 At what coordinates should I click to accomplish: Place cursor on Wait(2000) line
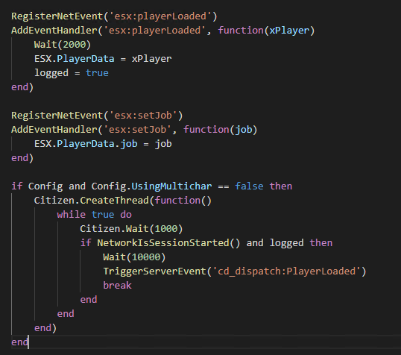(x=63, y=45)
